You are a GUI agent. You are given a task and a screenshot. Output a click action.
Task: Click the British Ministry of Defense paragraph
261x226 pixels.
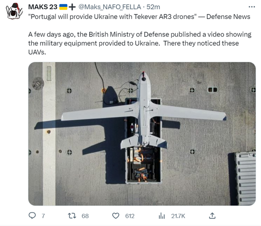(140, 43)
